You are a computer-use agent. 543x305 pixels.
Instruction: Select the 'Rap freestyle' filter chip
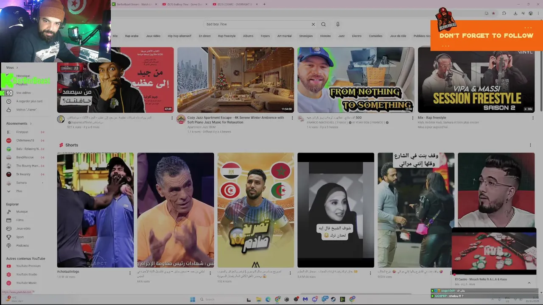click(x=227, y=36)
